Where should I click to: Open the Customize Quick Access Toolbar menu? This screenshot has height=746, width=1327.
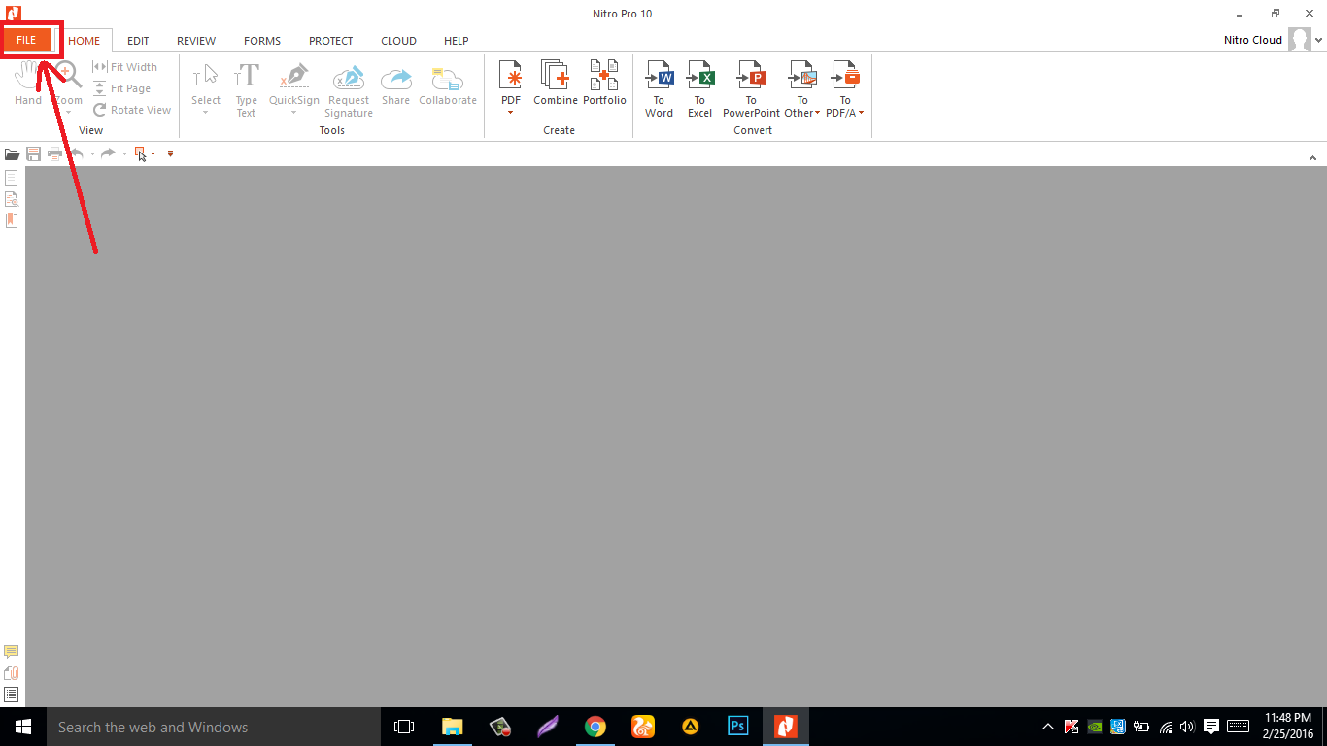click(x=170, y=153)
